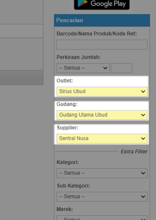The image size is (156, 220).
Task: Open the Merek dropdown at the bottom
Action: coord(102,218)
